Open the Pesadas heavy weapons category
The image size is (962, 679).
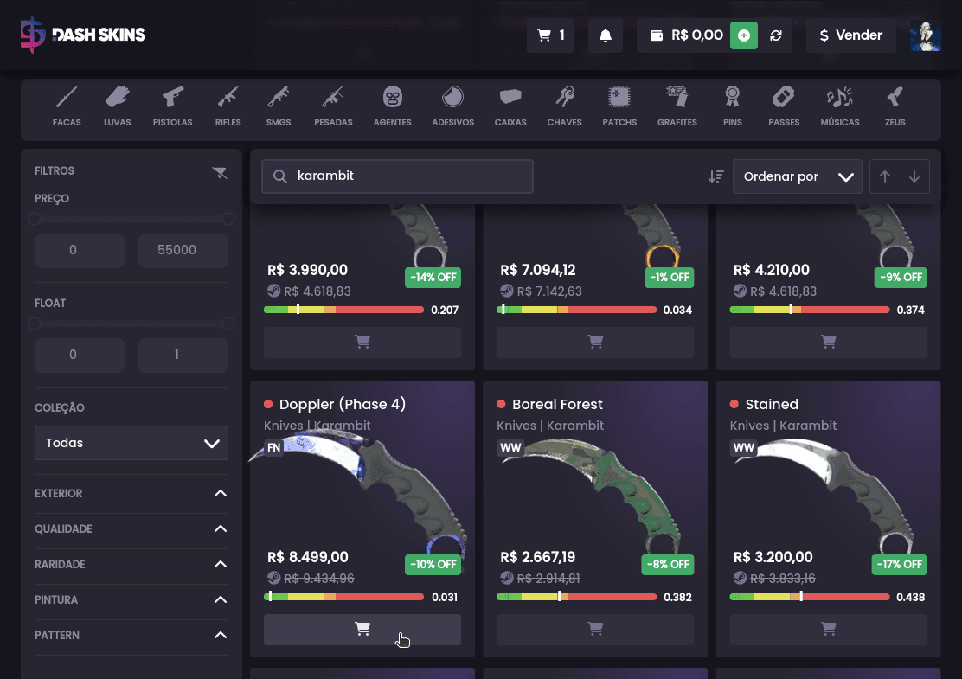[x=333, y=106]
